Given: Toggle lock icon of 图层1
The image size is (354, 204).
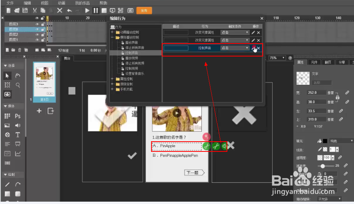Looking at the screenshot, I should point(42,40).
